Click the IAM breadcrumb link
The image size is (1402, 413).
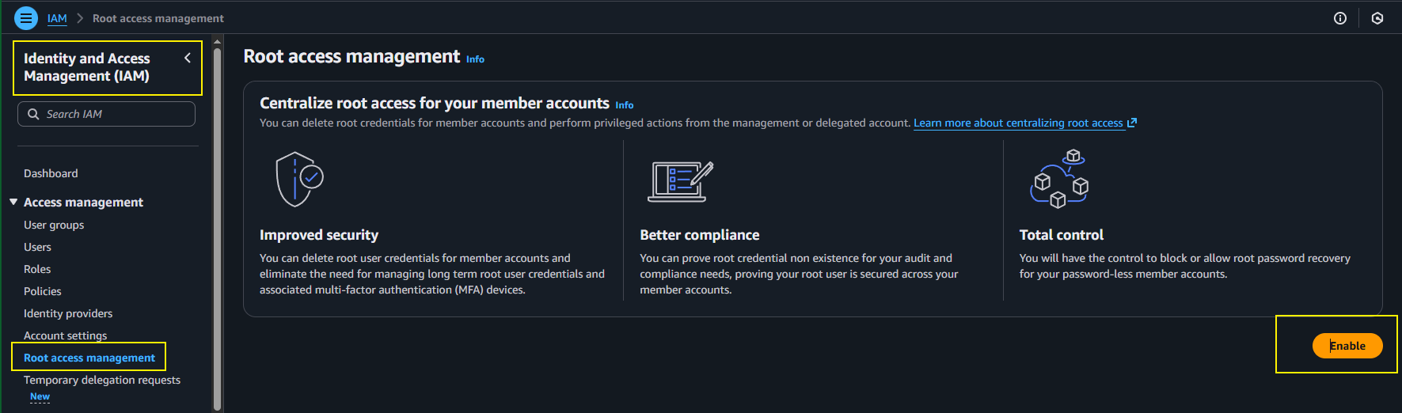(57, 18)
